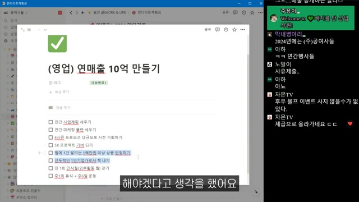This screenshot has width=359, height=202.
Task: Check the '월에 1건 팔리는 1백만원 이상 상품' checkbox
Action: [x=50, y=153]
